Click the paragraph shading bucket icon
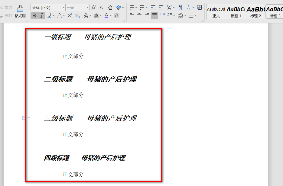Image resolution: width=283 pixels, height=186 pixels. 181,15
